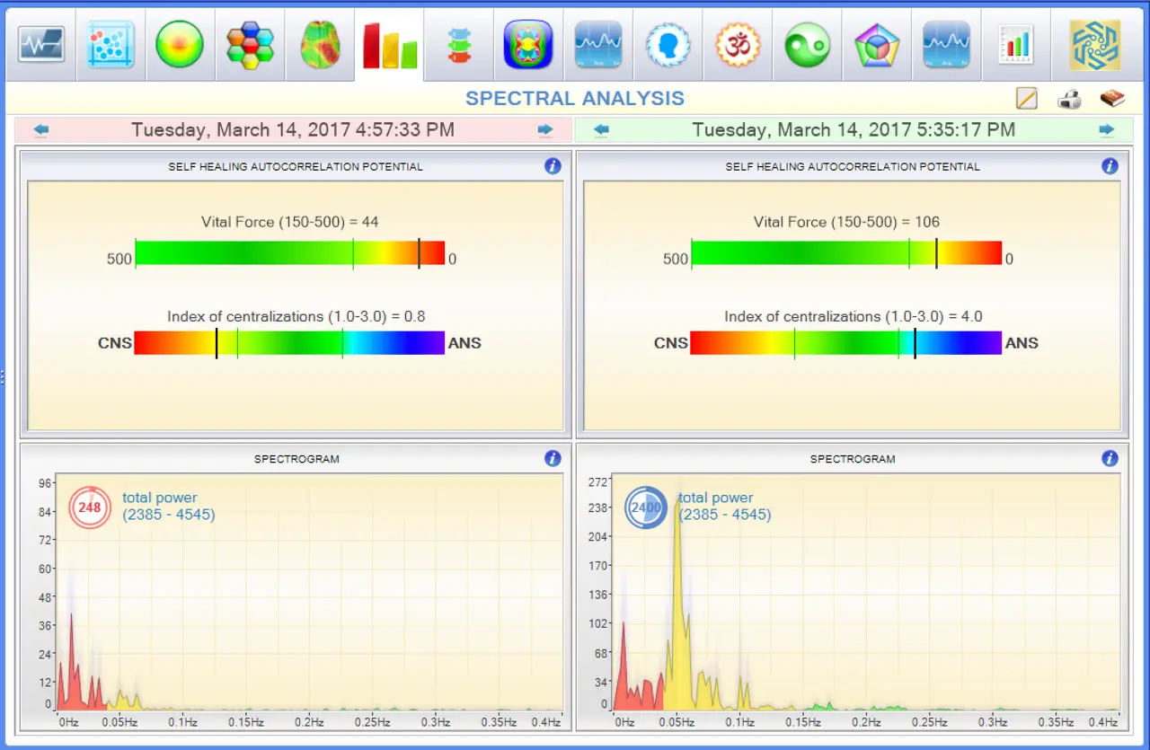Click the 'SPECTRAL ANALYSIS' heading
Image resolution: width=1150 pixels, height=750 pixels.
(x=575, y=99)
